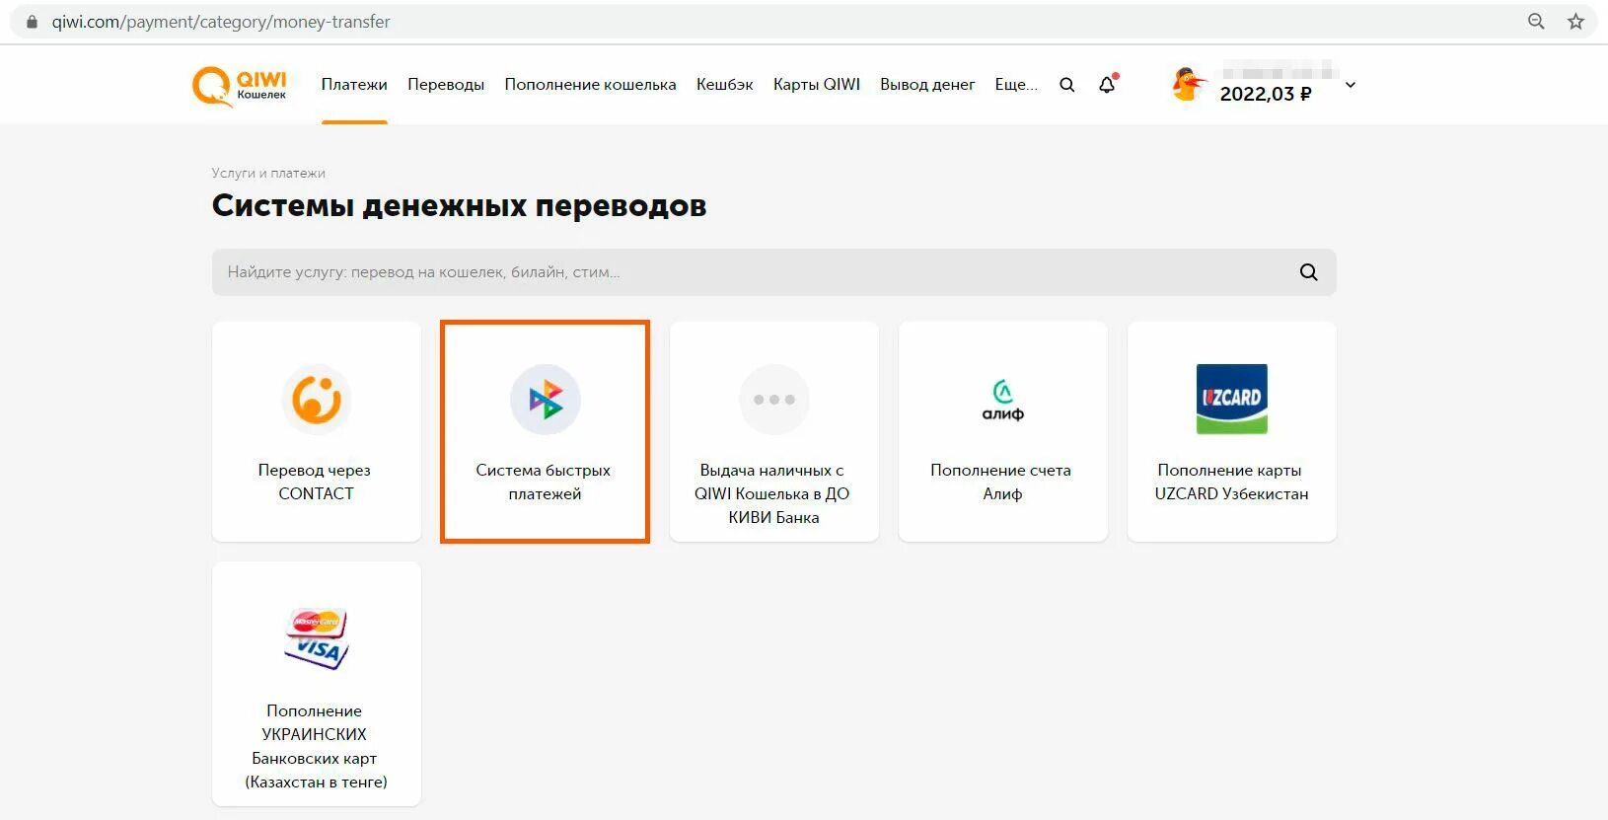Click the padlock site security icon
The image size is (1608, 820).
click(32, 22)
